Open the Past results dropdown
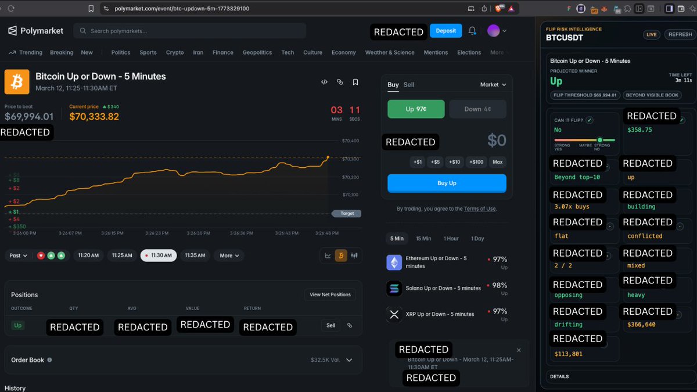This screenshot has width=697, height=392. click(x=19, y=256)
